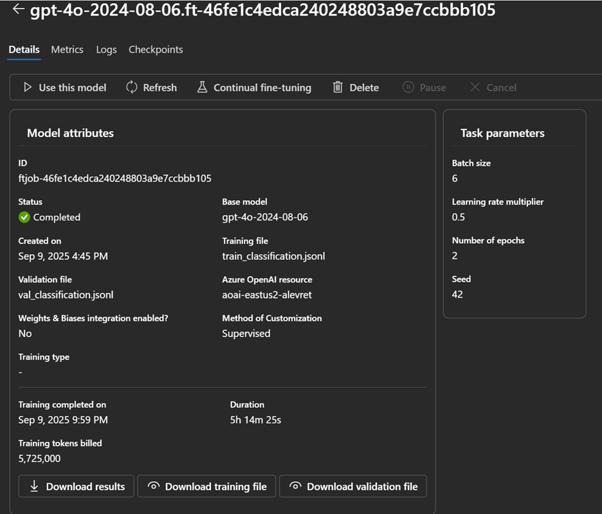Click the eye icon for training file
602x514 pixels.
[153, 486]
